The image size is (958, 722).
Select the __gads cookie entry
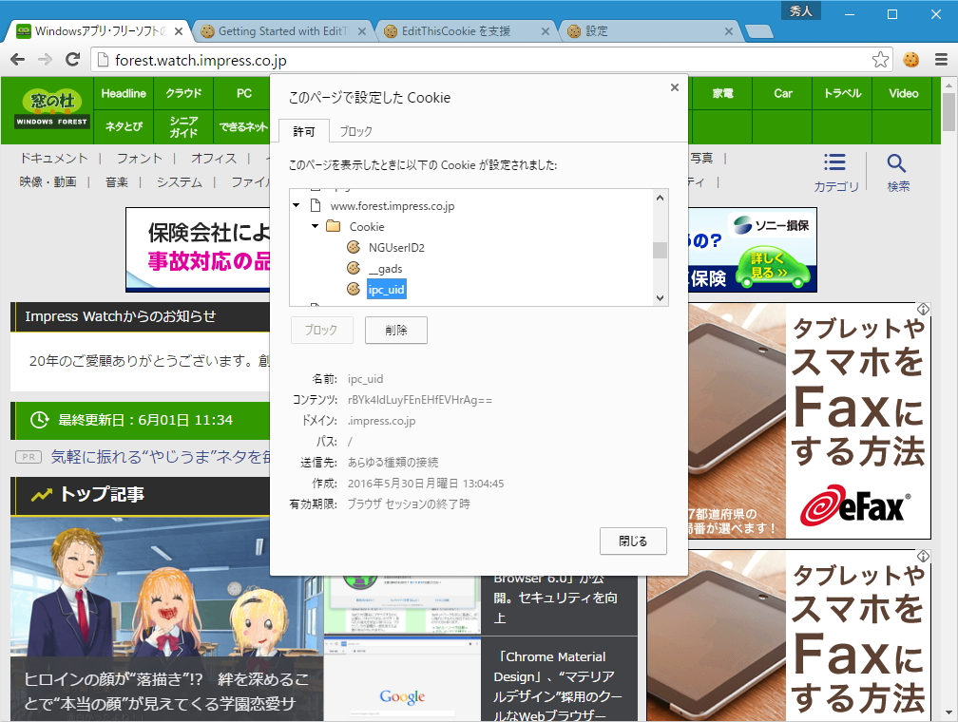pyautogui.click(x=385, y=269)
